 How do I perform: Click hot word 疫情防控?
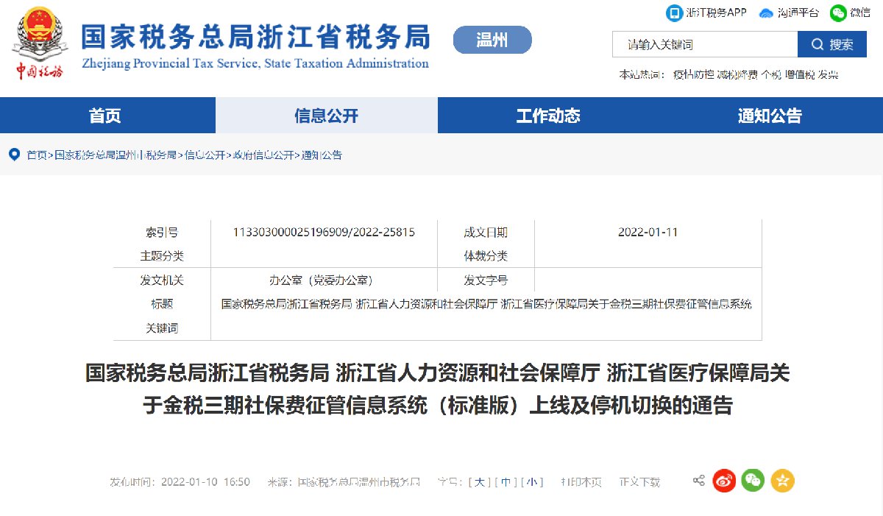tap(693, 74)
